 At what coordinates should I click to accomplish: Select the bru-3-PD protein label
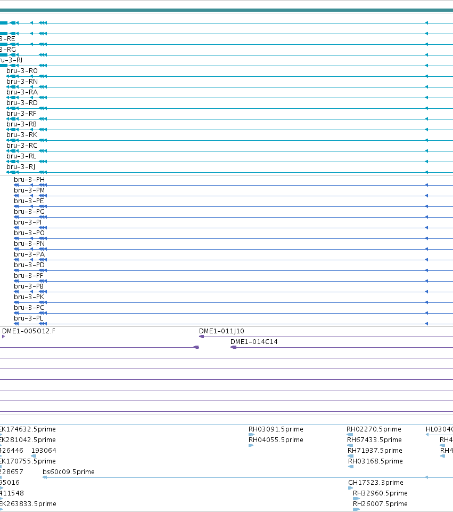[x=29, y=265]
